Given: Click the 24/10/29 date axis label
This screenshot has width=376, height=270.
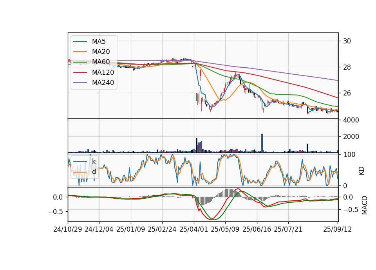Looking at the screenshot, I should point(68,229).
